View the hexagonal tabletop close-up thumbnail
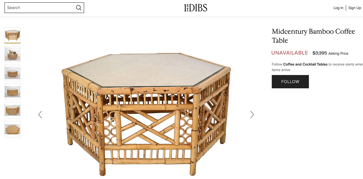The height and width of the screenshot is (179, 363). click(12, 129)
